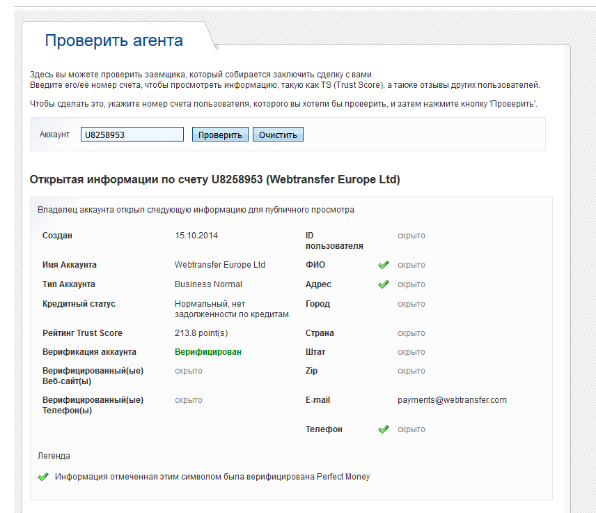Viewport: 596px width, 513px height.
Task: Click the green checkmark in Легенда section
Action: click(43, 477)
